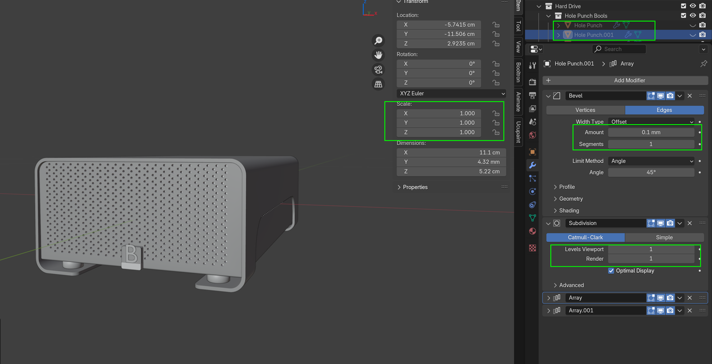Click the zoom magnifier icon in viewport
Screen dimensions: 712x364
(378, 41)
